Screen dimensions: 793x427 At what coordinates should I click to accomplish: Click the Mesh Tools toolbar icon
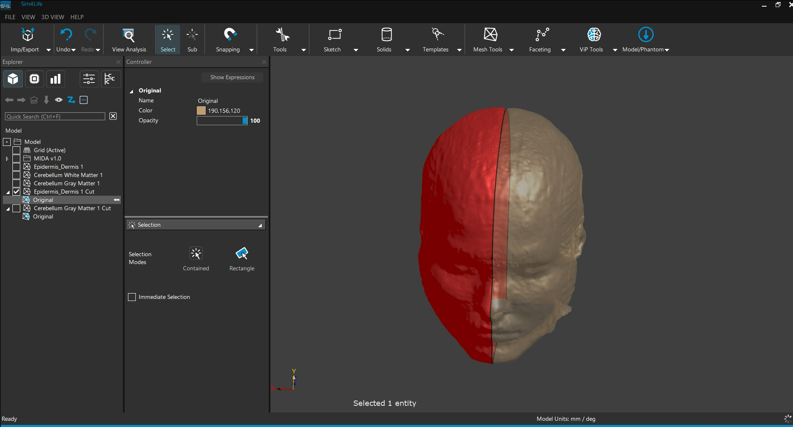coord(490,35)
